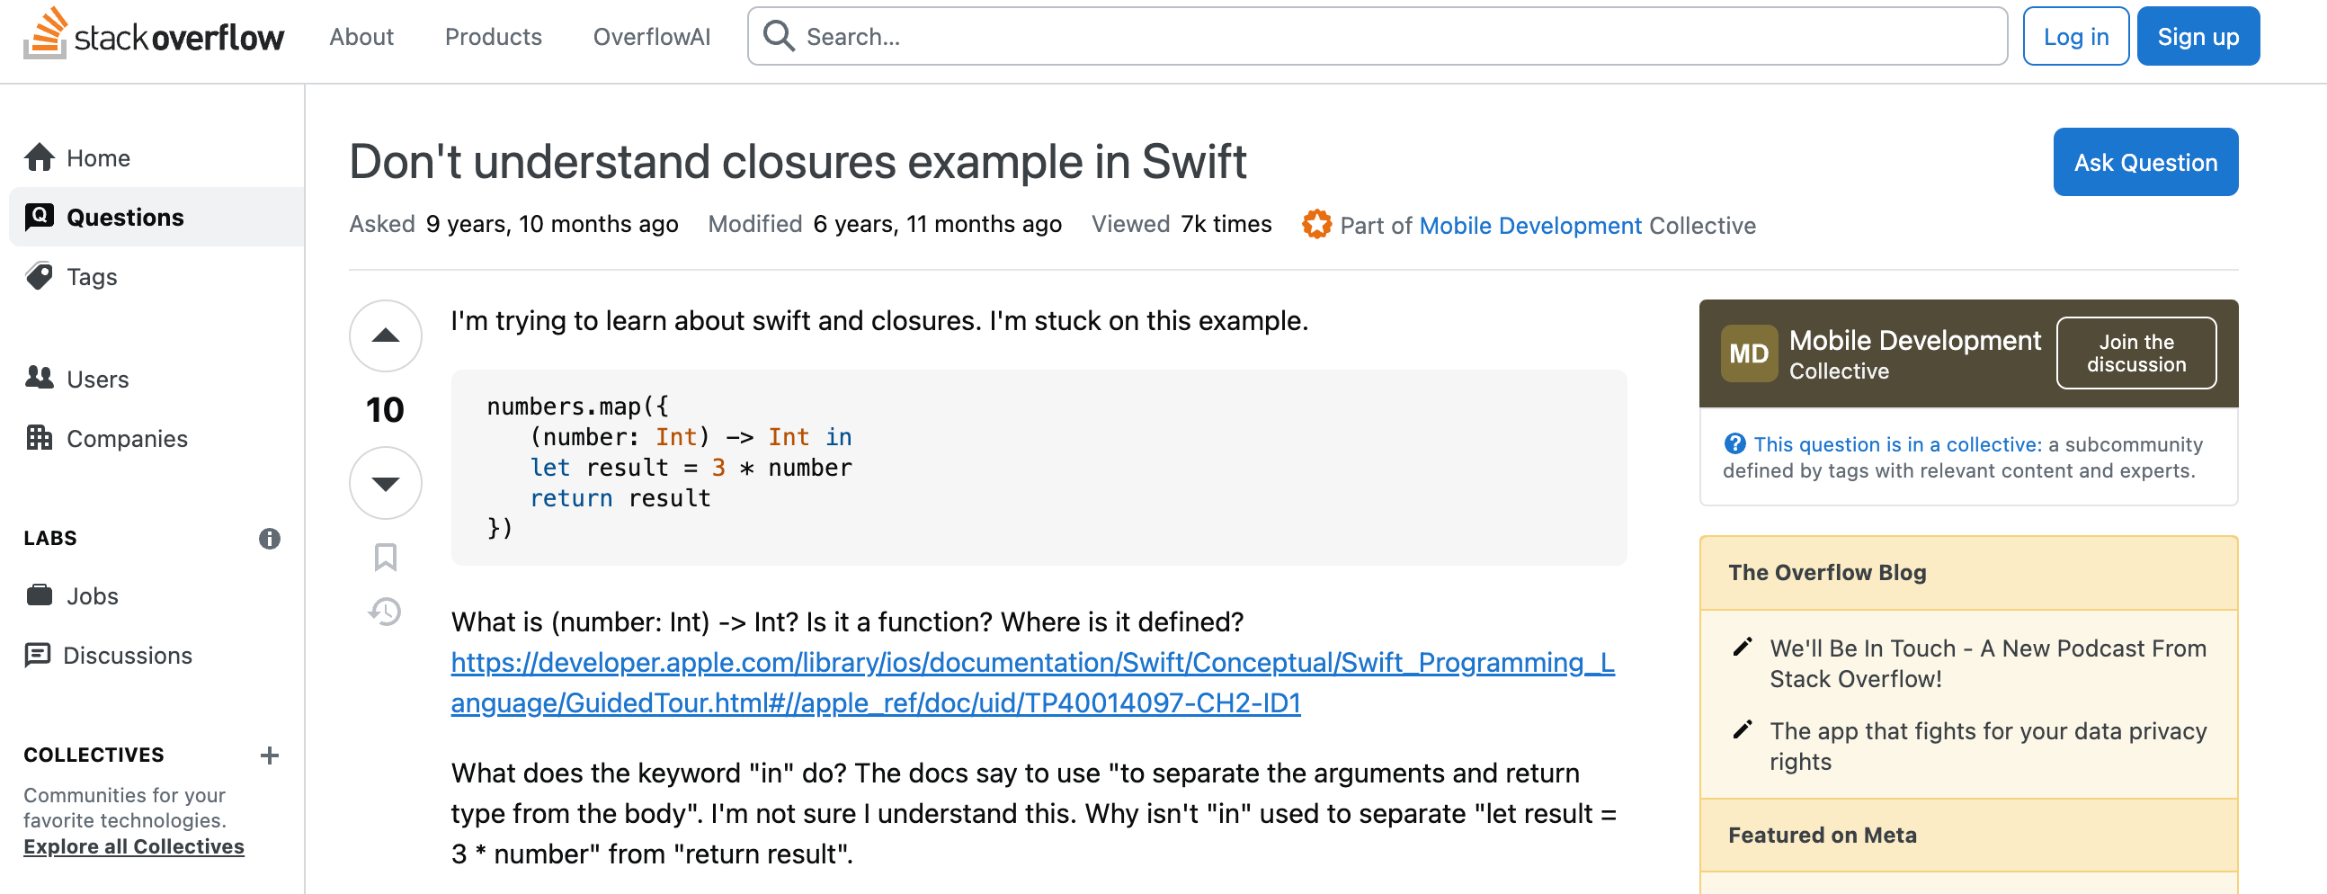This screenshot has width=2327, height=894.
Task: Click the pencil icon beside data privacy post
Action: tap(1743, 729)
